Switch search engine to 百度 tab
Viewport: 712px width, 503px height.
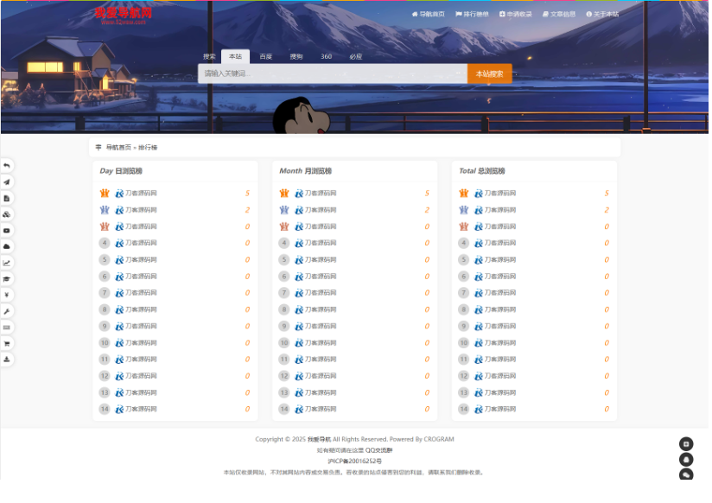265,56
